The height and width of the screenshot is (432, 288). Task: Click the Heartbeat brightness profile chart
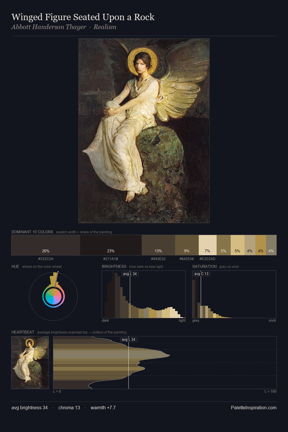165,363
